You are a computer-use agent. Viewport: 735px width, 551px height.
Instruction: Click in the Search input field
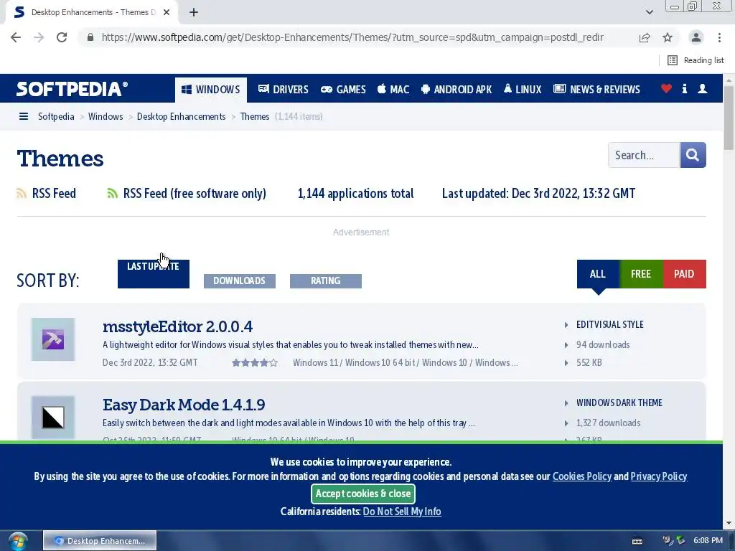644,155
